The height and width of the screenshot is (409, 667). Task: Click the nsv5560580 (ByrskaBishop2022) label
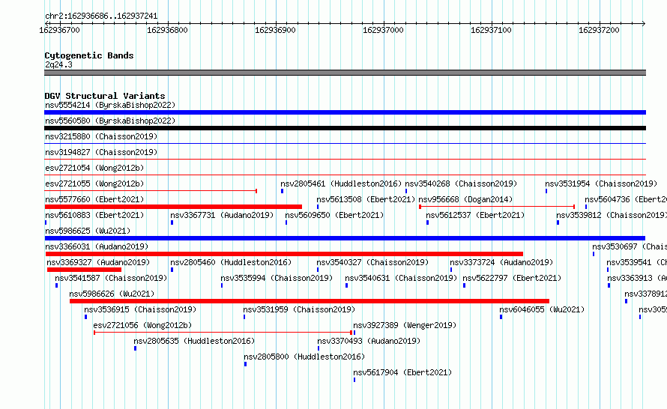coord(110,121)
